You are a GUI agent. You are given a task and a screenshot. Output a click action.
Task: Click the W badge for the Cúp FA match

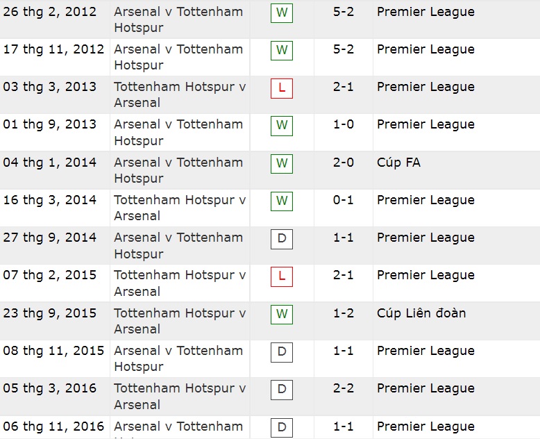(281, 163)
